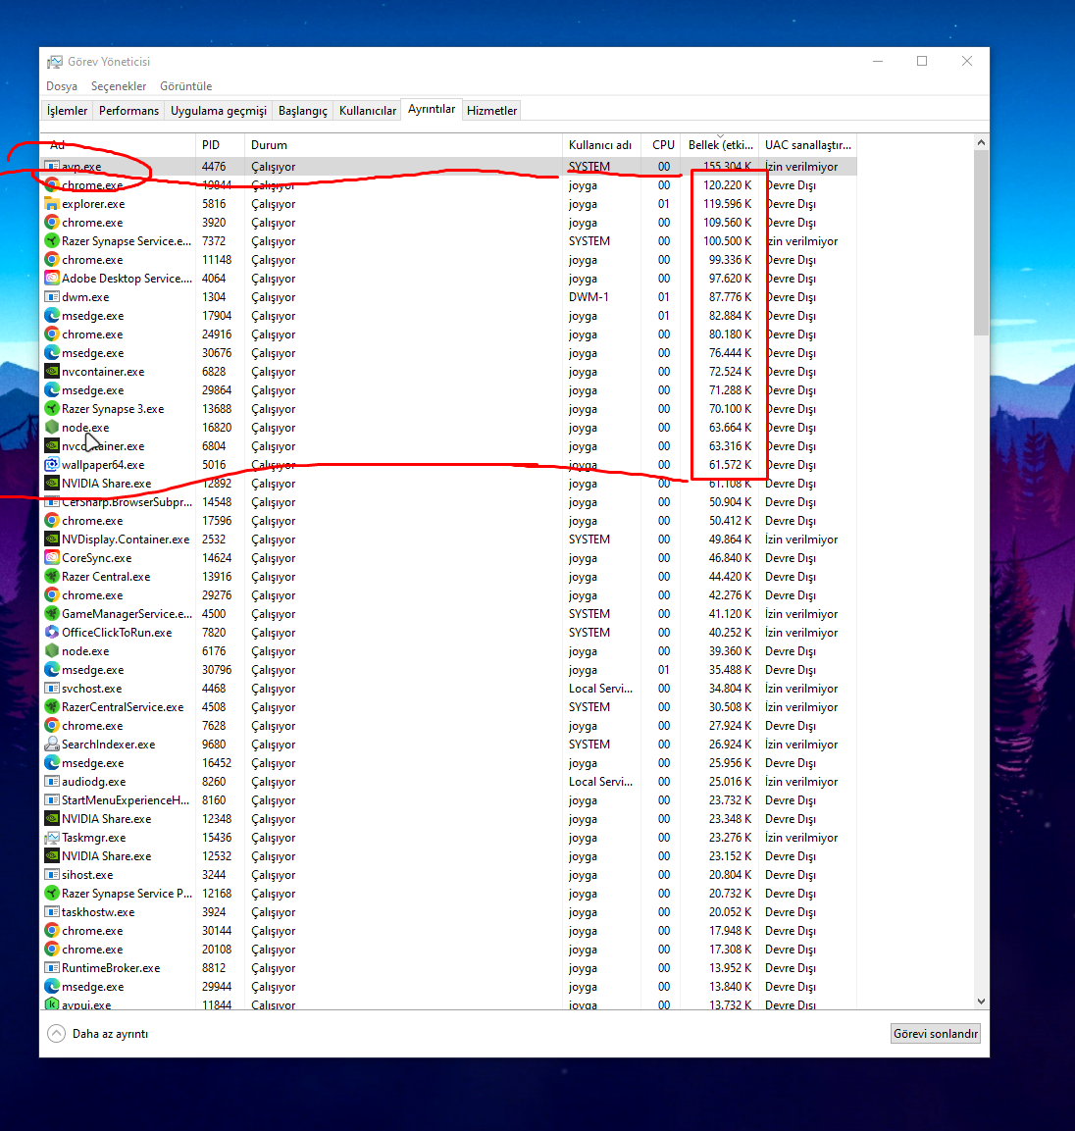Click the explorer.exe folder icon
The image size is (1075, 1131).
point(51,204)
